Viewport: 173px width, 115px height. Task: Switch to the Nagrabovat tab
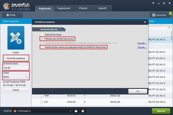coord(64,8)
